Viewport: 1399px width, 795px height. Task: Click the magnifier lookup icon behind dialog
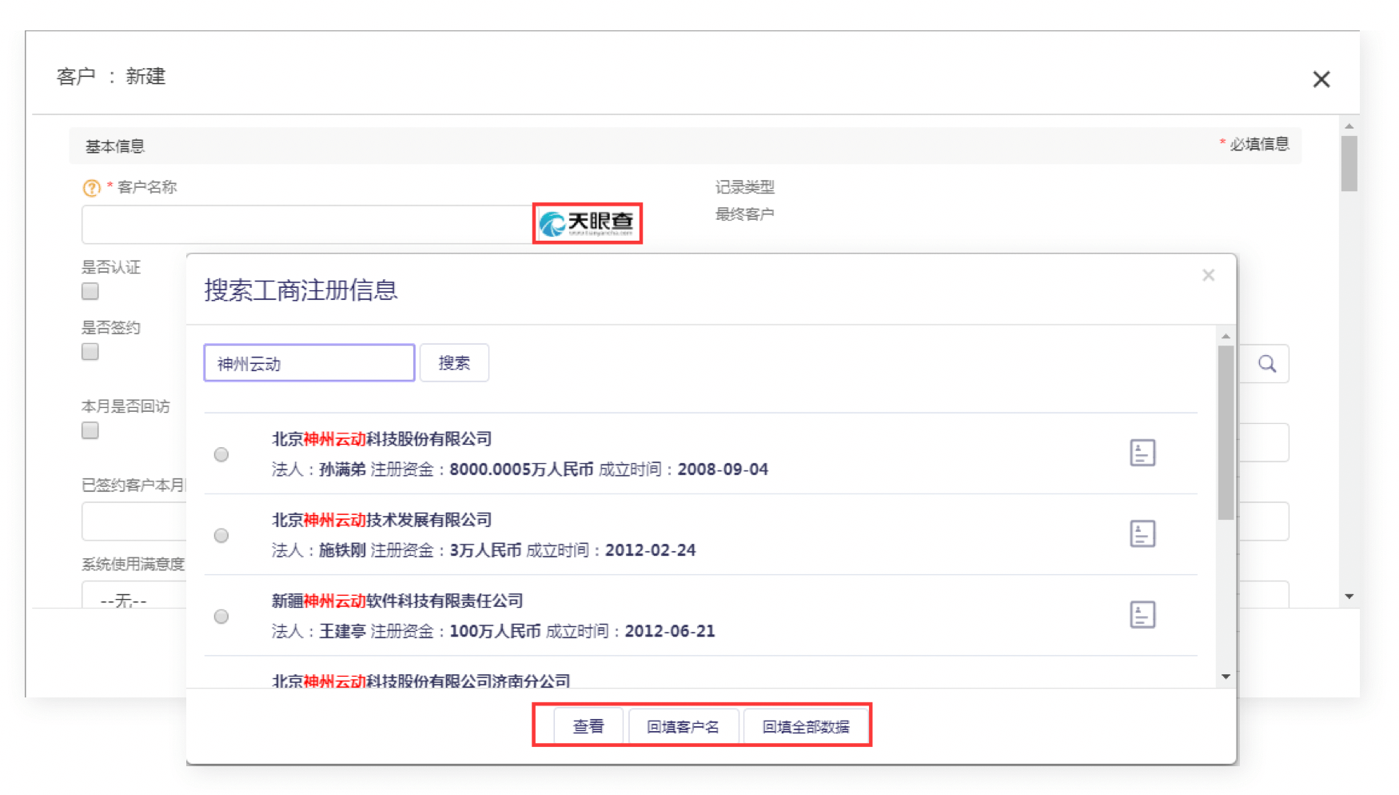click(x=1267, y=364)
